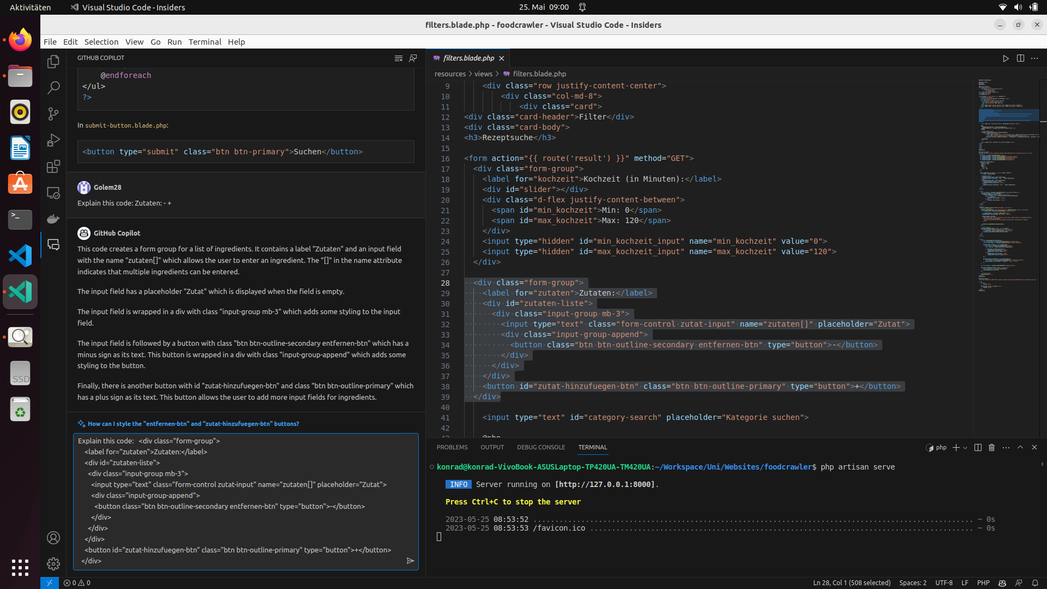Viewport: 1047px width, 589px height.
Task: Open Source Control from the activity bar
Action: tap(53, 113)
